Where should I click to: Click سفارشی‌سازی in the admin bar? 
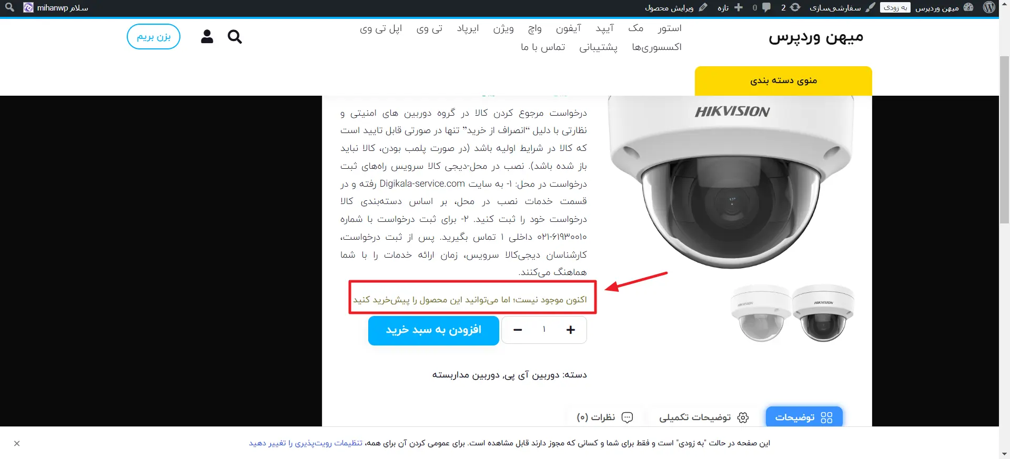pos(835,7)
